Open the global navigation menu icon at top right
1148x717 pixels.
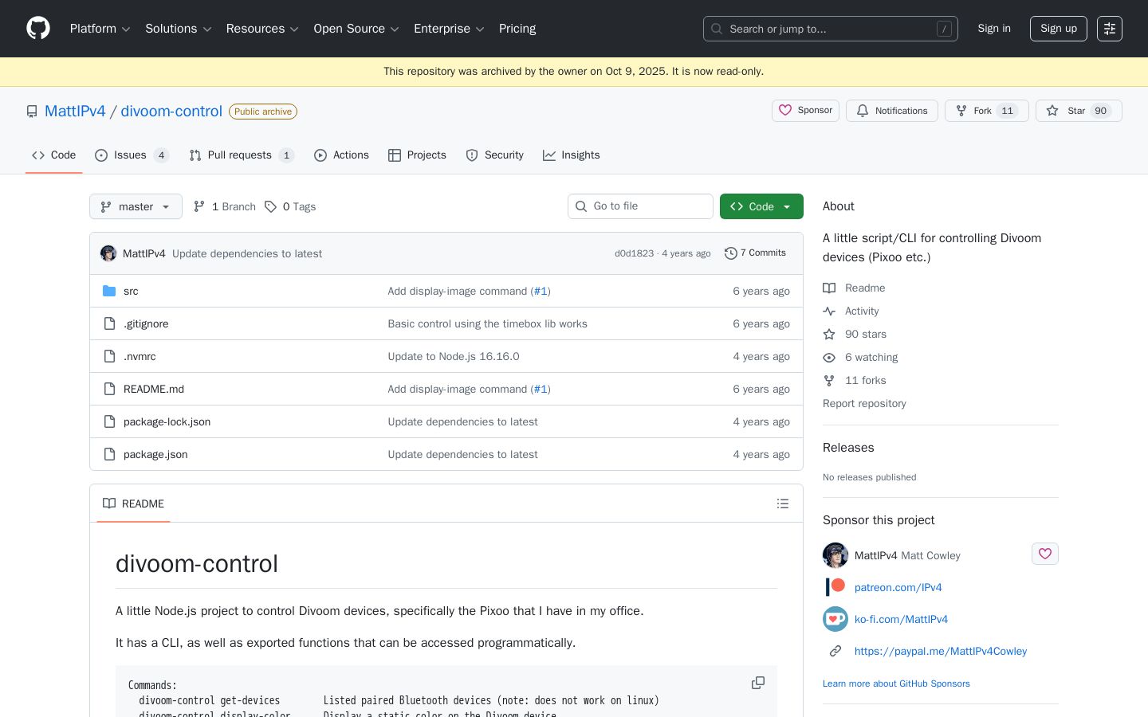tap(1110, 29)
